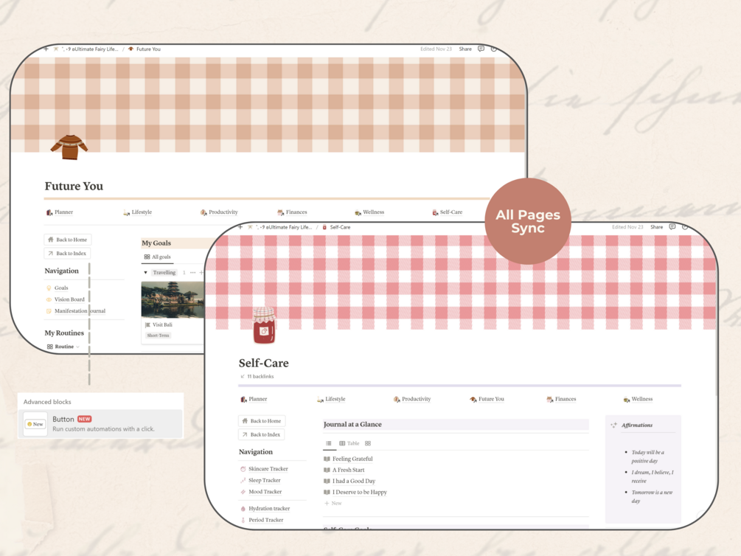Open Productivity link in Self-Care page
Image resolution: width=741 pixels, height=556 pixels.
(412, 399)
